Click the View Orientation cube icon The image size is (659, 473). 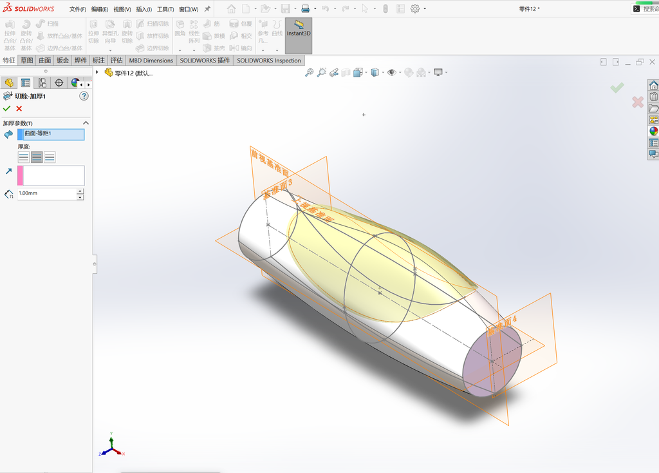358,72
